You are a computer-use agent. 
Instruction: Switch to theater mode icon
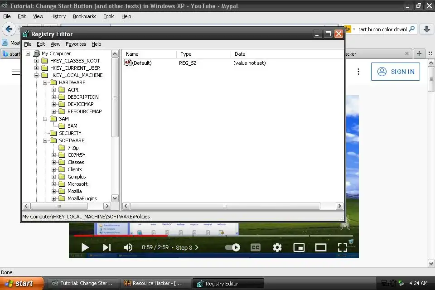pyautogui.click(x=320, y=247)
